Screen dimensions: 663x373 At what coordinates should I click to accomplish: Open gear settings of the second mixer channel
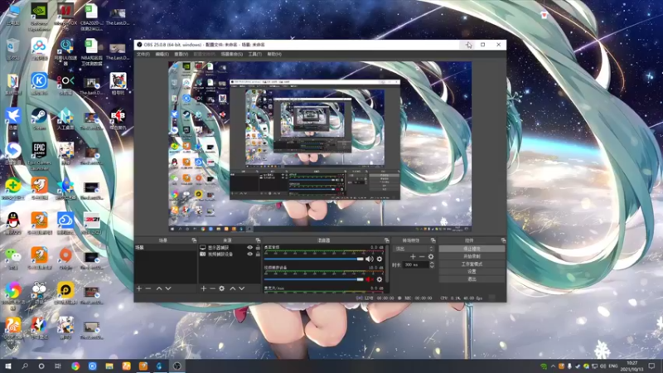tap(380, 279)
